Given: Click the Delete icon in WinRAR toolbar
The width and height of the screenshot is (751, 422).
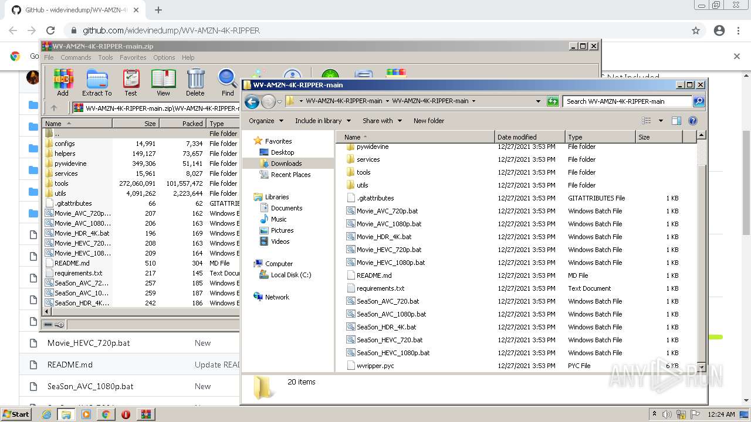Looking at the screenshot, I should (x=195, y=82).
